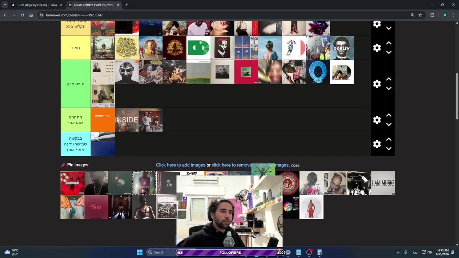Open the Chrome three-dot menu
Image resolution: width=459 pixels, height=258 pixels.
454,15
